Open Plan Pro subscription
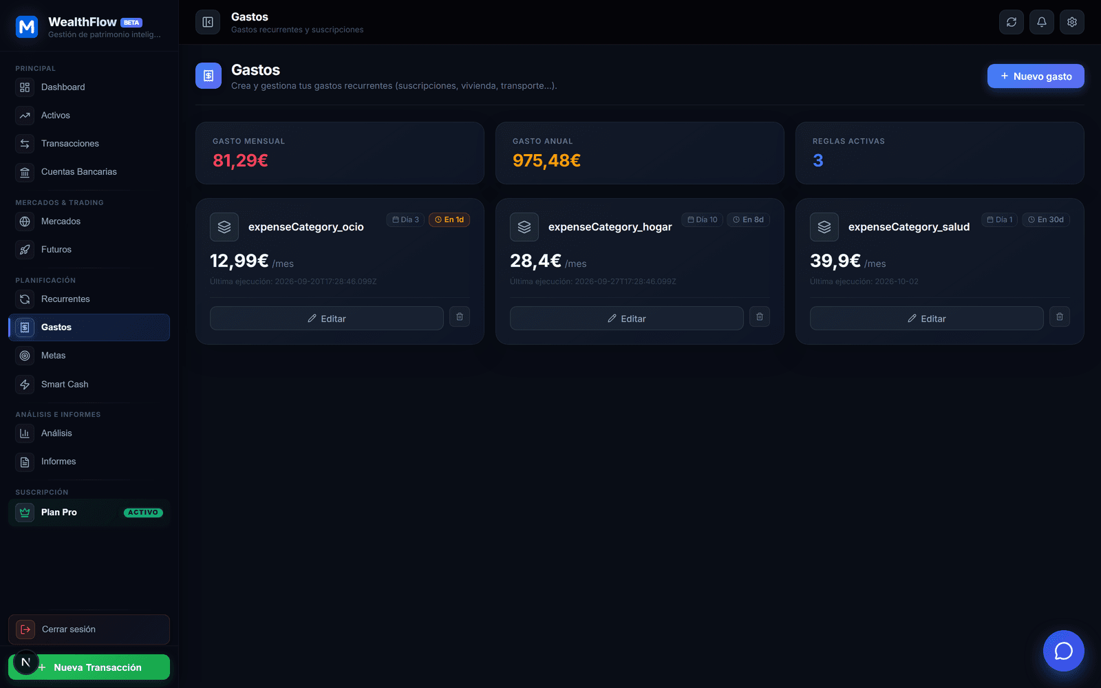Screen dimensions: 1101x688 pyautogui.click(x=89, y=513)
